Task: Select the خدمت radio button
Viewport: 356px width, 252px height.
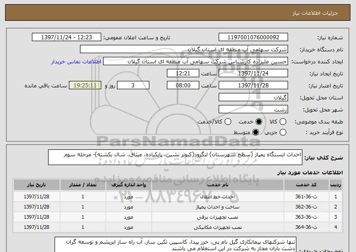Action: [258, 122]
